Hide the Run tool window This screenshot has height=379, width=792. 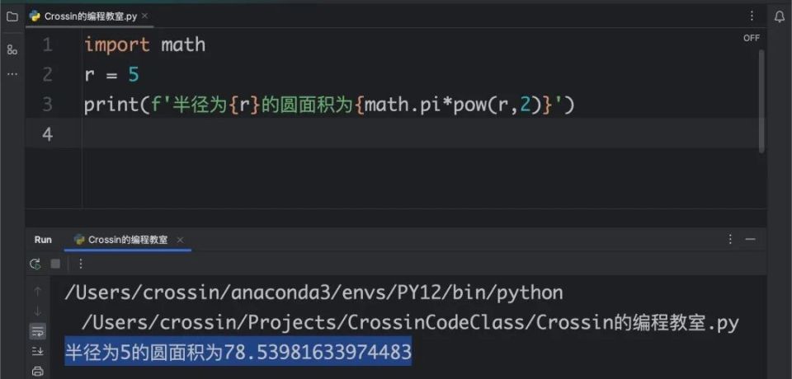751,239
